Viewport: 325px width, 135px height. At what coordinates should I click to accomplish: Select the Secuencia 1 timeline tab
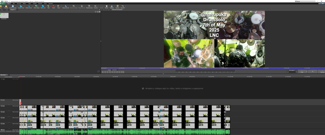point(3,75)
